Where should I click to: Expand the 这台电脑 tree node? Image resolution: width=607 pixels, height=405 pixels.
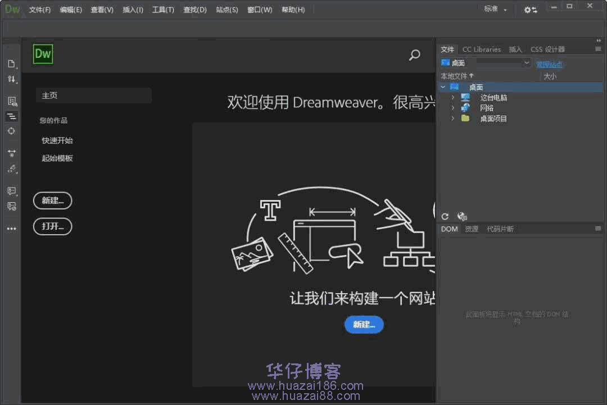pos(452,98)
